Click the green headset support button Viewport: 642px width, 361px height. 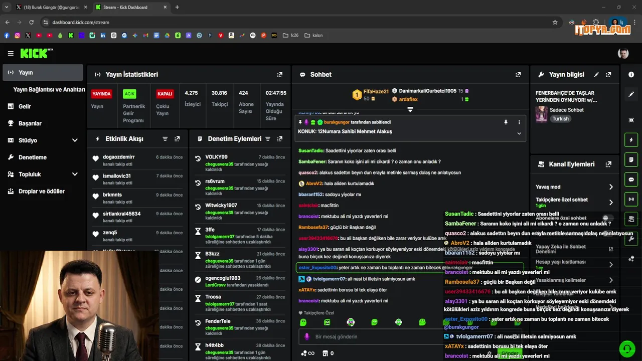[x=627, y=348]
